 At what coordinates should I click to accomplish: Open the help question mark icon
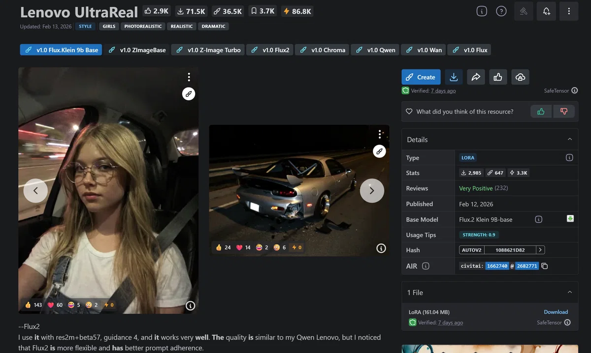pos(501,11)
